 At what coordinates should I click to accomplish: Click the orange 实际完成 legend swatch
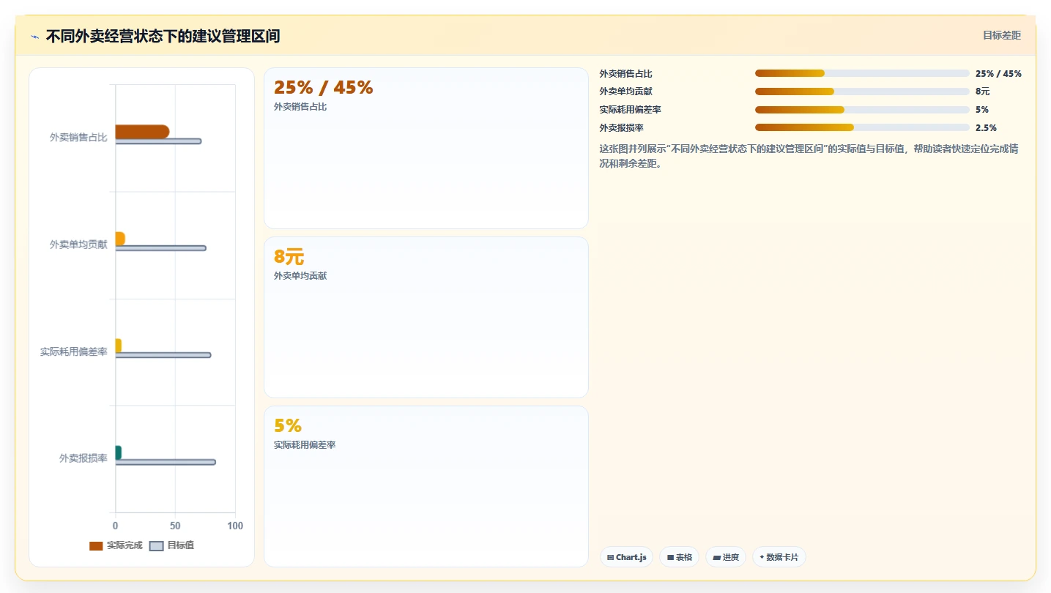coord(96,546)
